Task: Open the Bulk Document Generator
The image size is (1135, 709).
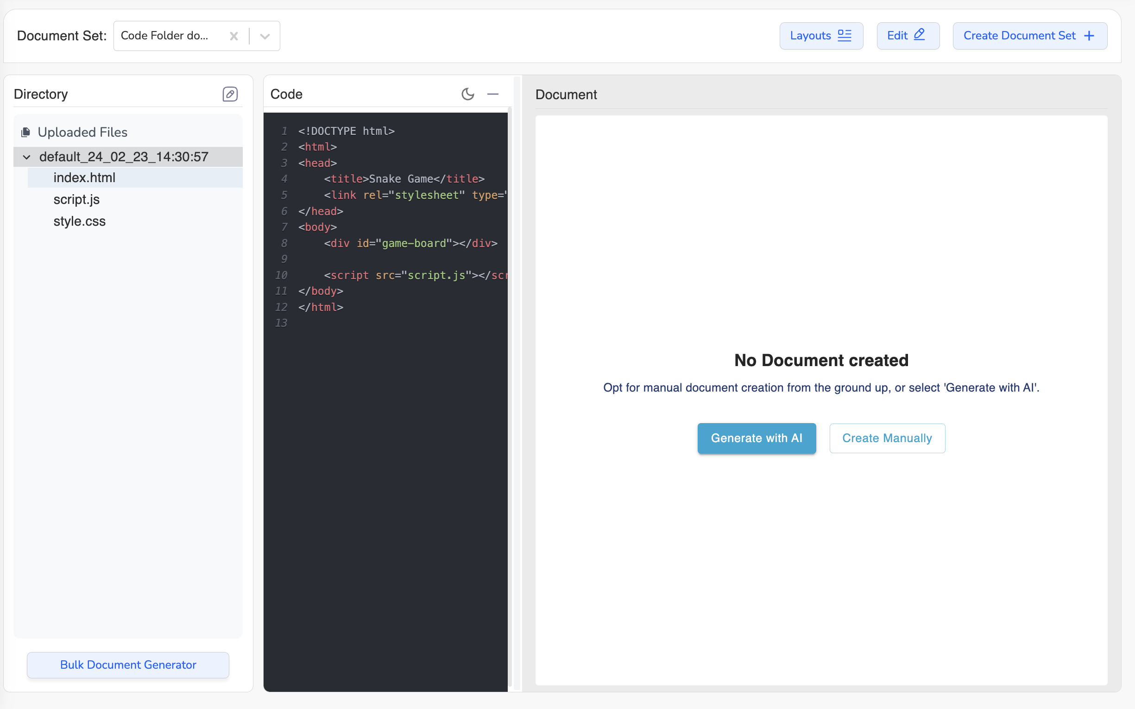Action: [128, 665]
